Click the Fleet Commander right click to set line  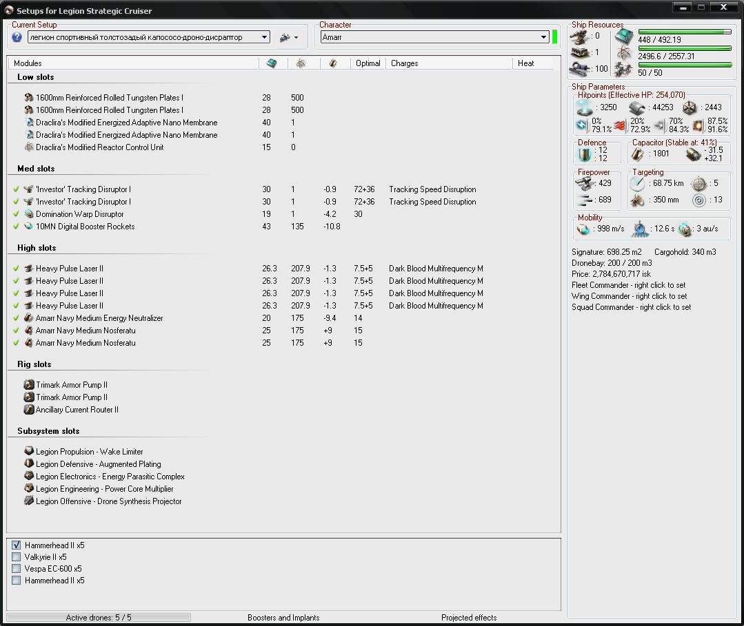(x=628, y=285)
